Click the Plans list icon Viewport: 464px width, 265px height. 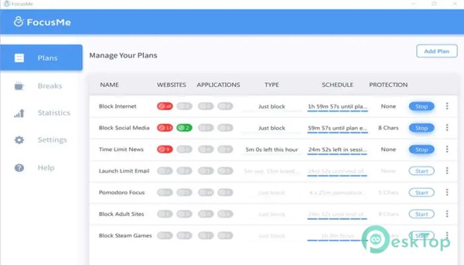pyautogui.click(x=19, y=58)
